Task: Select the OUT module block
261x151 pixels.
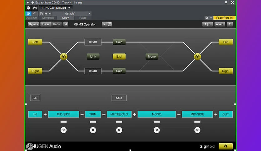Action: tap(226, 114)
